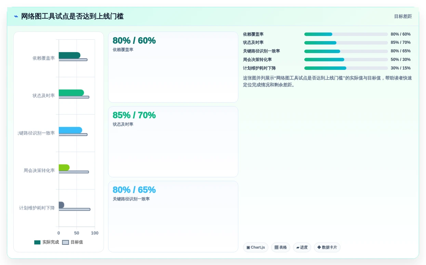The image size is (426, 265).
Task: Click the lime 周会决策转化率 actual bar
Action: (x=64, y=167)
